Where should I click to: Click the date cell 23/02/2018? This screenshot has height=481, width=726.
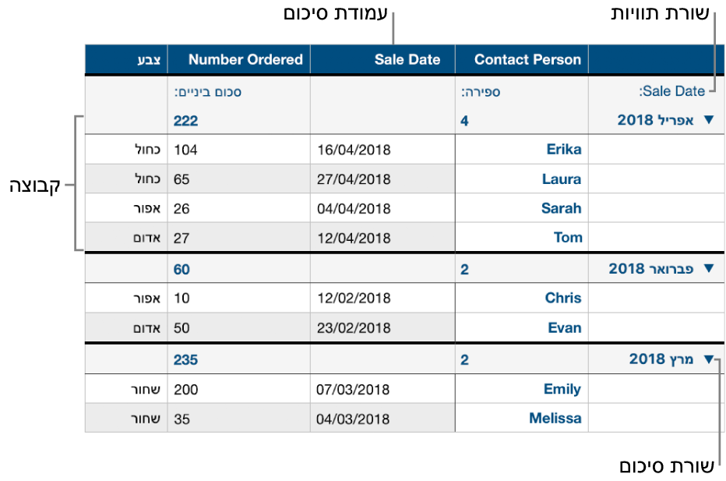[383, 328]
